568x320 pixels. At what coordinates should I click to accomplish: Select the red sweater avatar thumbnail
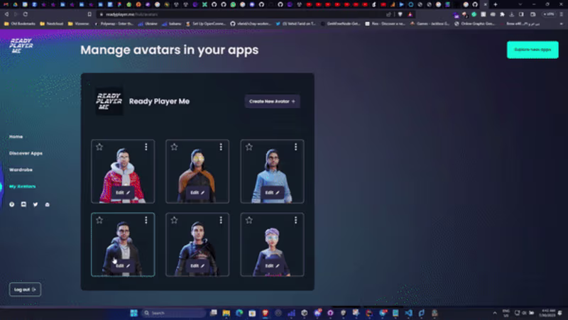tap(123, 171)
